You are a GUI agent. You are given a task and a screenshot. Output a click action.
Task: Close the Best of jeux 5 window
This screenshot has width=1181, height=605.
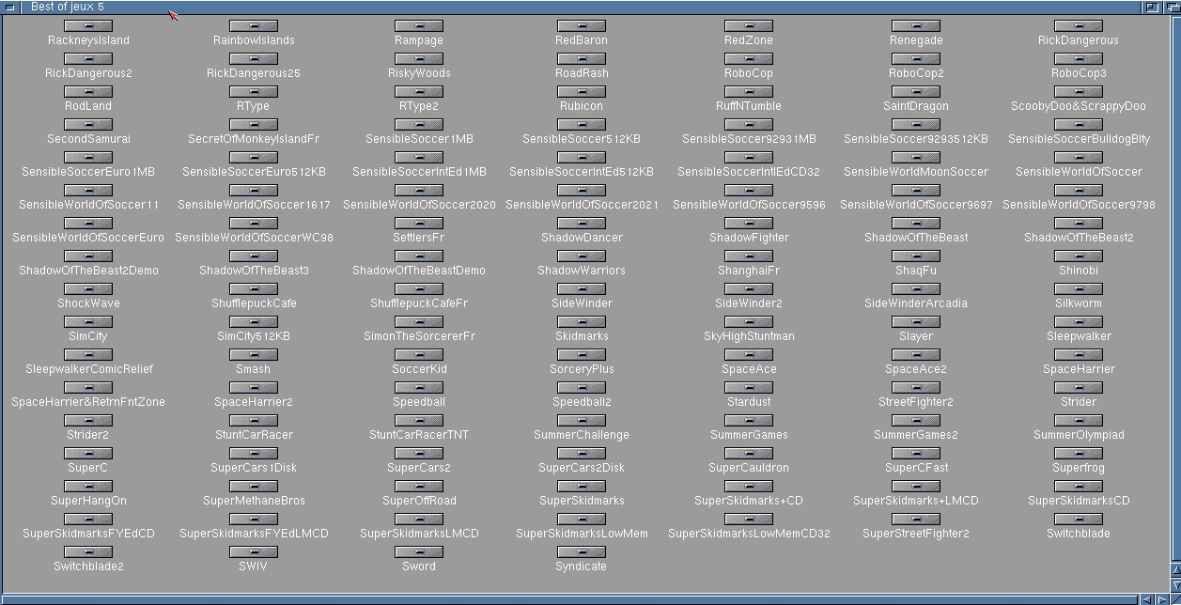pyautogui.click(x=9, y=7)
